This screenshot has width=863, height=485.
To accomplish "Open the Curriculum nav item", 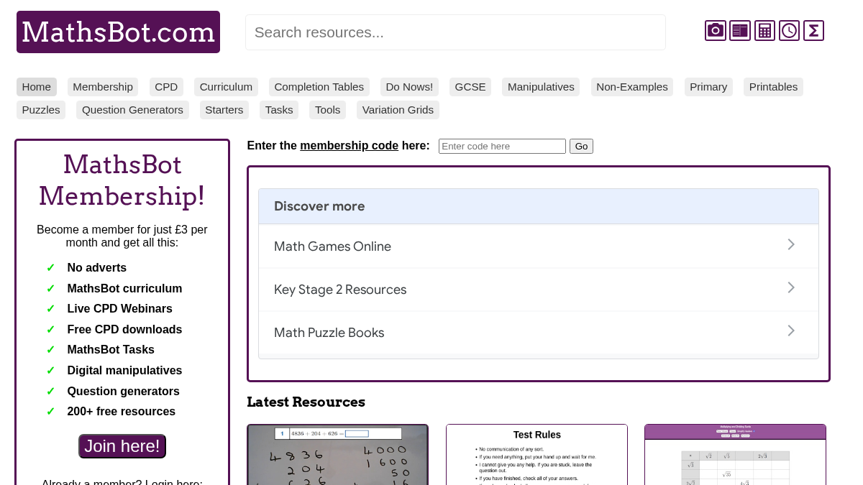I will click(226, 87).
